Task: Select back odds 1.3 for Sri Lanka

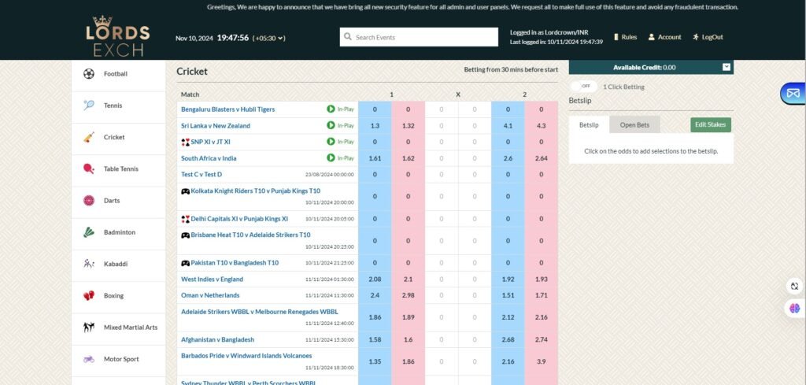Action: point(375,125)
